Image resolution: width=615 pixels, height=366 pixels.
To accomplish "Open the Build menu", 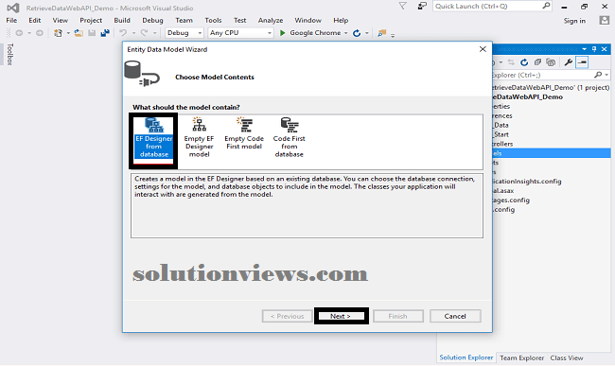I will [x=122, y=21].
